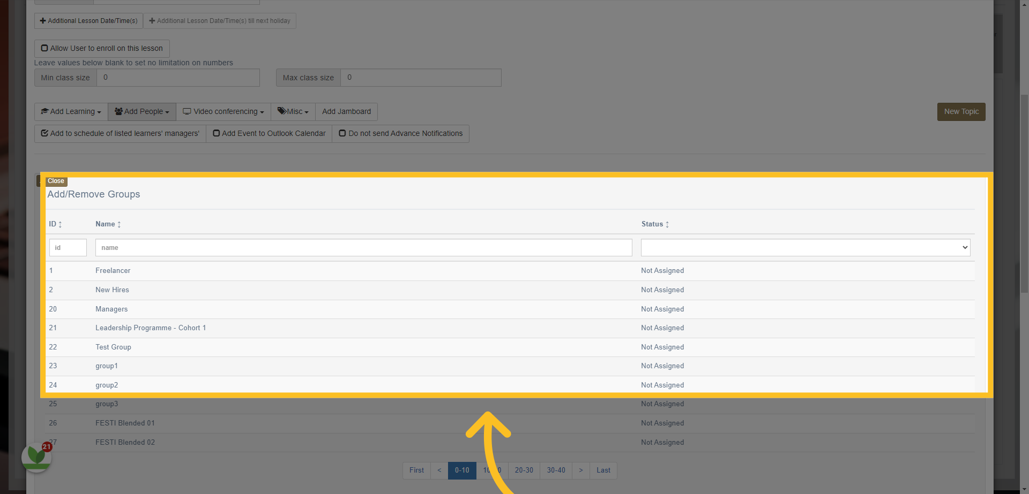The width and height of the screenshot is (1029, 494).
Task: Sort groups by Name column
Action: [x=108, y=224]
